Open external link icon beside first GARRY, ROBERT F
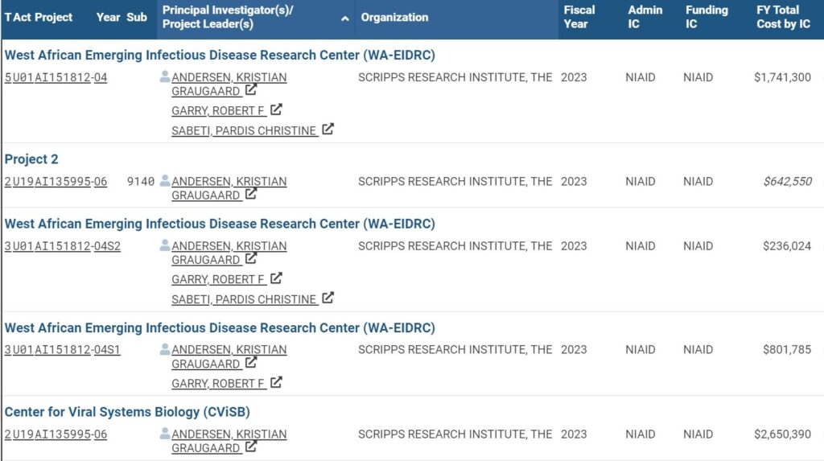 click(x=276, y=109)
